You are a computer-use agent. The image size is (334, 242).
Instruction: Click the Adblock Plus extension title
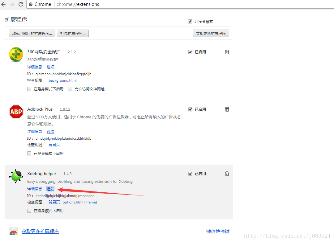[40, 109]
